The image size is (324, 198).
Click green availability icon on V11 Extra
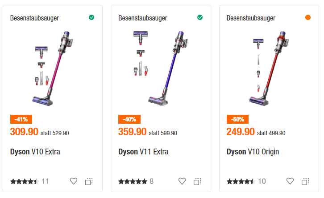(200, 17)
